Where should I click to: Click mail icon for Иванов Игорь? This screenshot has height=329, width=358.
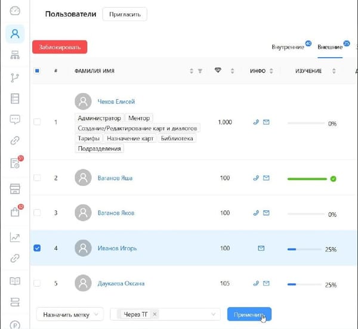pyautogui.click(x=261, y=248)
